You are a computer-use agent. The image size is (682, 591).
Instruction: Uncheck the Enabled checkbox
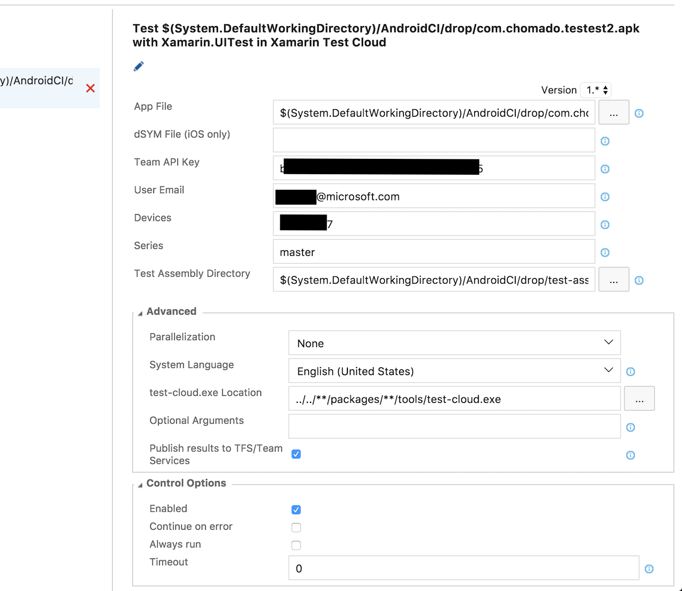coord(296,509)
